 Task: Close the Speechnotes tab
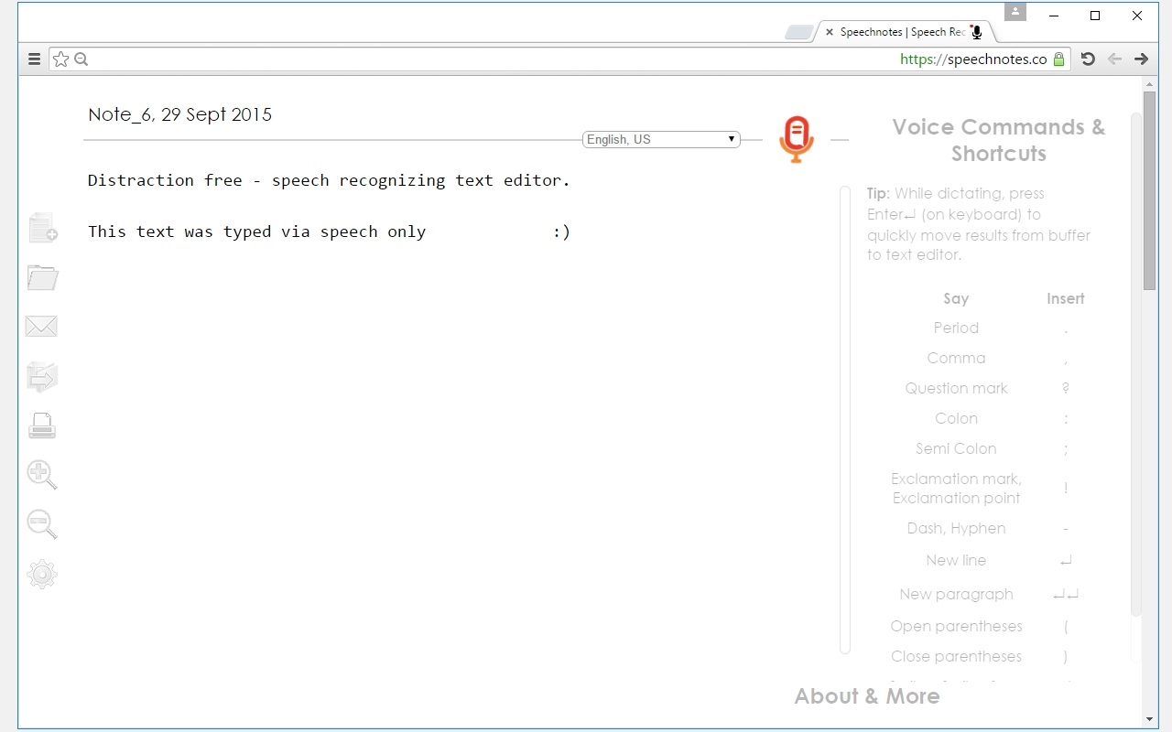point(830,32)
